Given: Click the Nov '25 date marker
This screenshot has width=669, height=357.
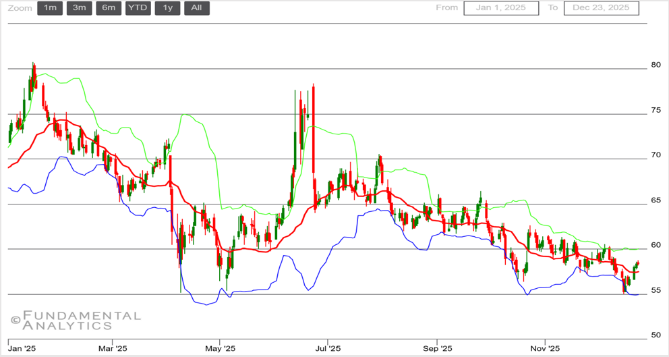Looking at the screenshot, I should [545, 349].
